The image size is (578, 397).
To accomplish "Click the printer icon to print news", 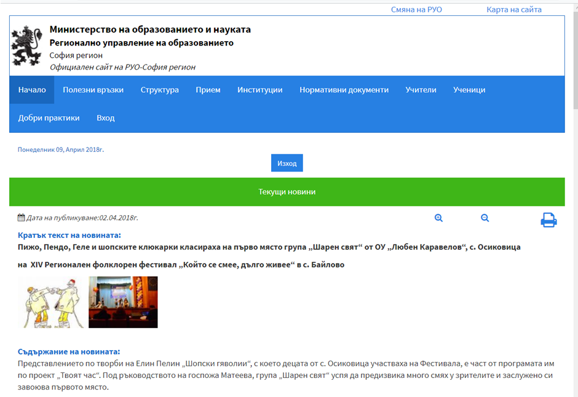I will 548,220.
